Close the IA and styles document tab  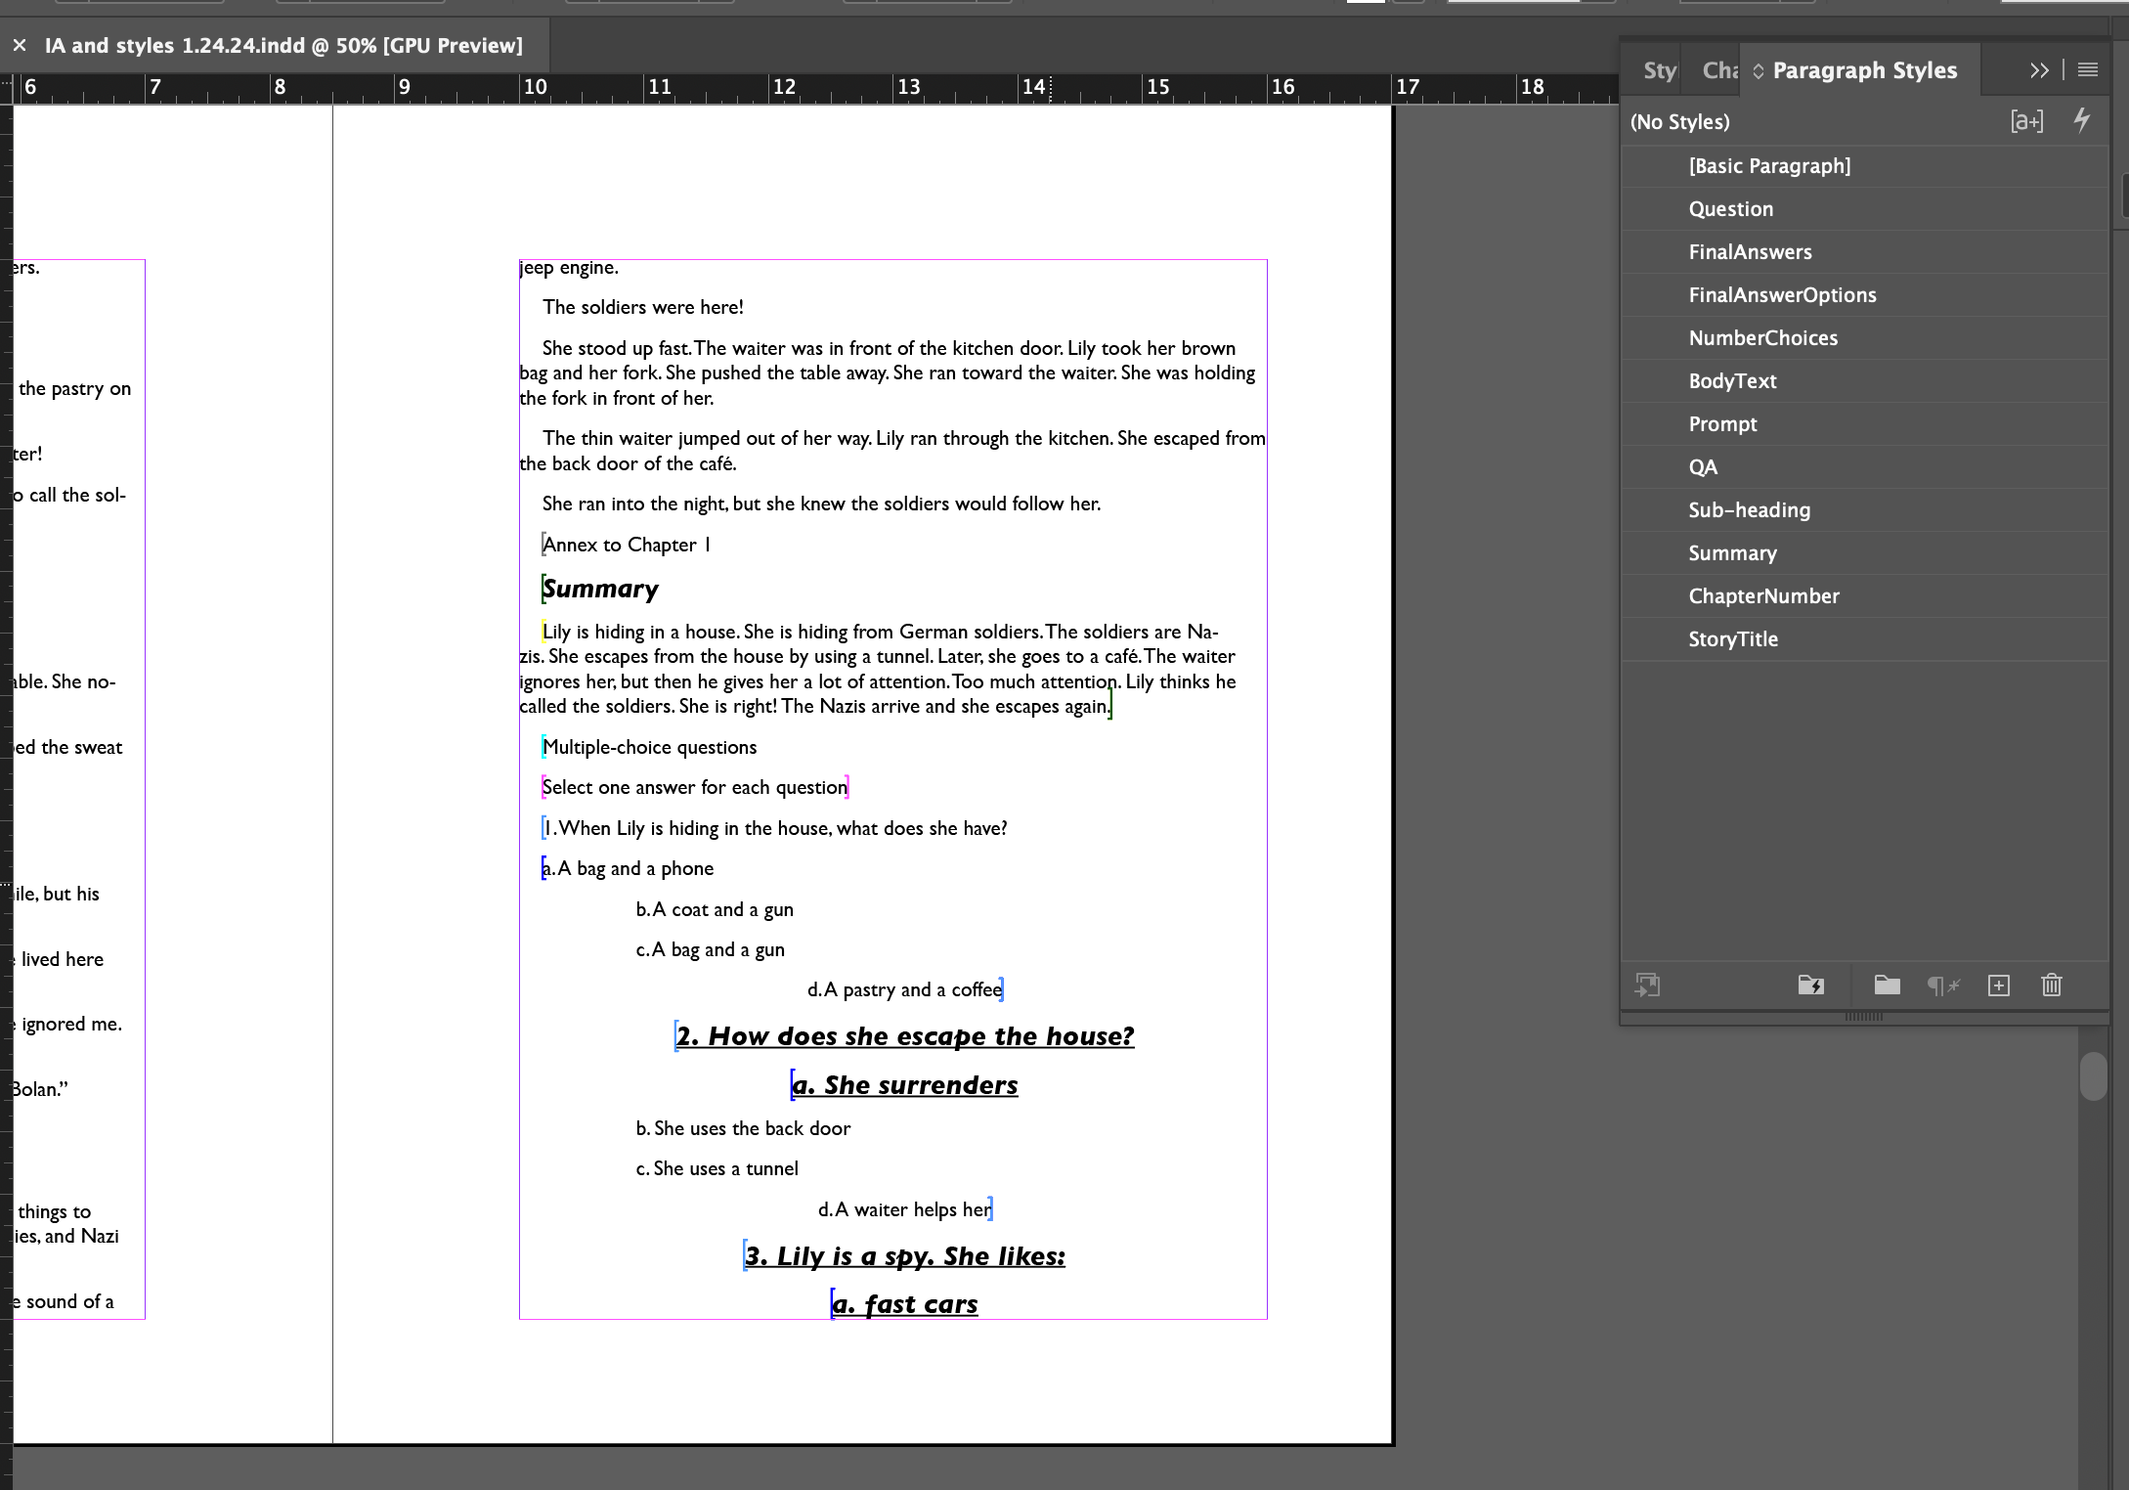pos(20,45)
